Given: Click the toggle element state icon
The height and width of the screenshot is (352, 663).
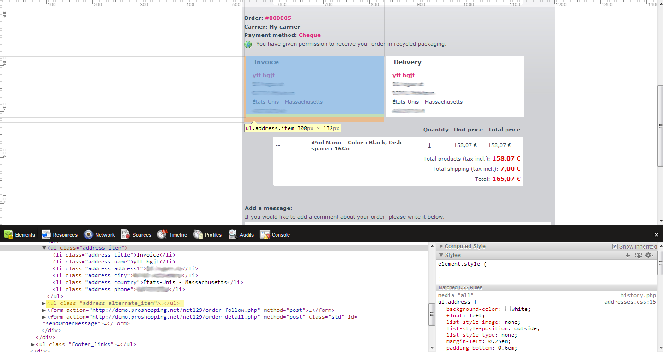Looking at the screenshot, I should point(638,255).
